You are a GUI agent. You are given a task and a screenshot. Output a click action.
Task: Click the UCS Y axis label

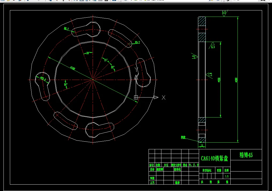tap(136, 69)
